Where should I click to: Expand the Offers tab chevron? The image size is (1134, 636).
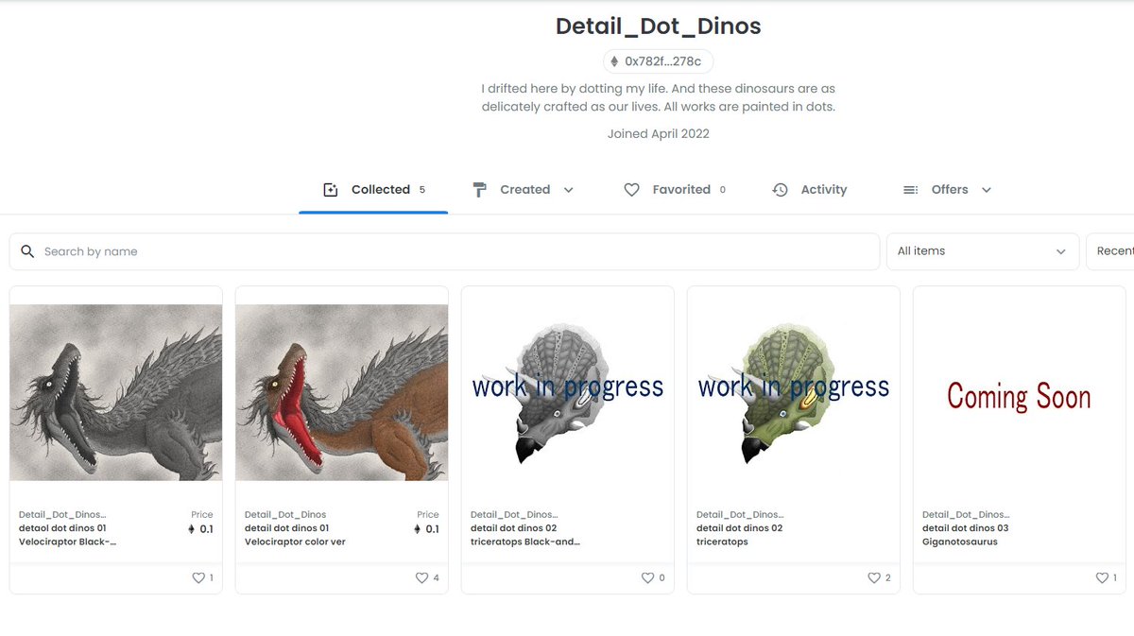tap(987, 190)
